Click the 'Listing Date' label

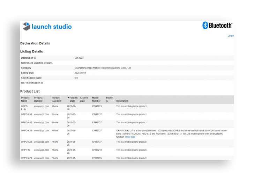27,73
